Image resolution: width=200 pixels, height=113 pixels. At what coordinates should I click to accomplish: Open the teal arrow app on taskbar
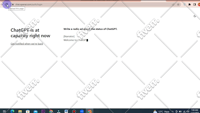pyautogui.click(x=59, y=111)
